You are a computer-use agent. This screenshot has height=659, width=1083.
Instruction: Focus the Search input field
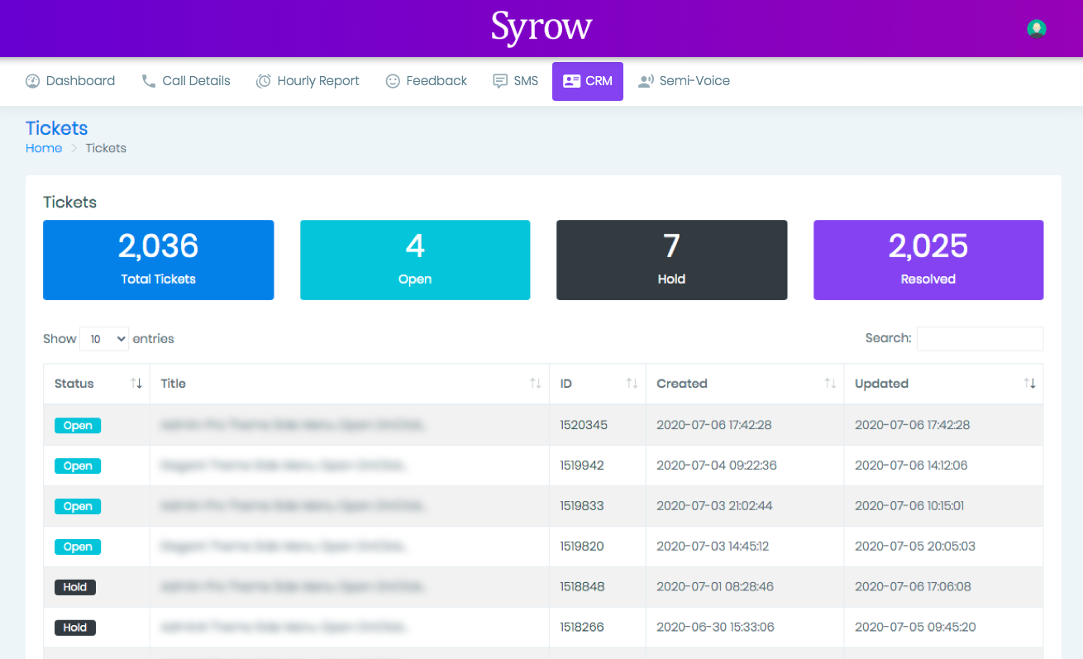click(980, 338)
